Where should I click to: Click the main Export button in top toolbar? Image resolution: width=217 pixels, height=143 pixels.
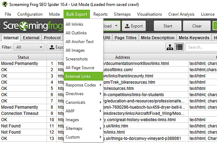pos(134,26)
